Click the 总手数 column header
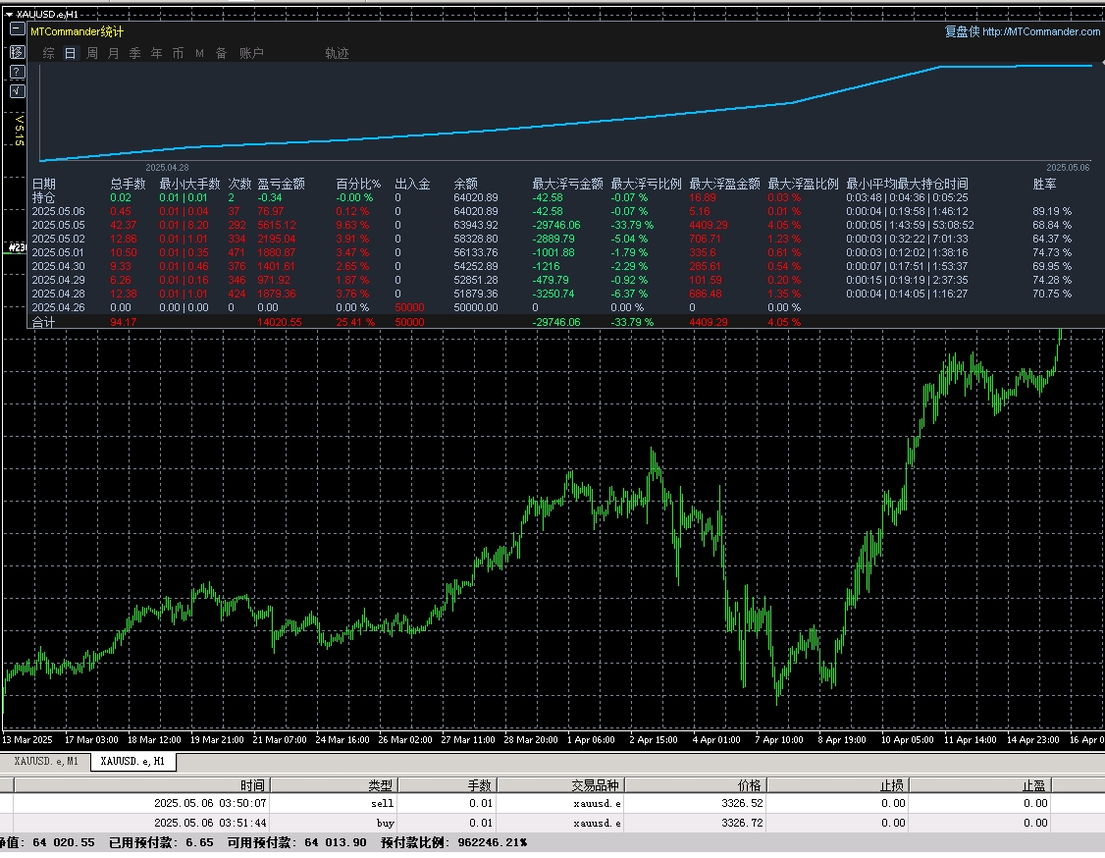Viewport: 1105px width, 858px height. tap(129, 184)
